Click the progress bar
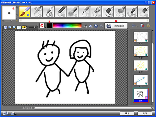 pos(94,108)
